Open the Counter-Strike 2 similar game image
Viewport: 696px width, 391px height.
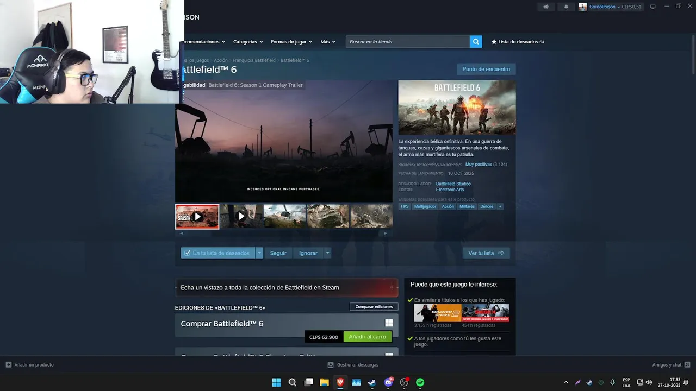pyautogui.click(x=438, y=313)
